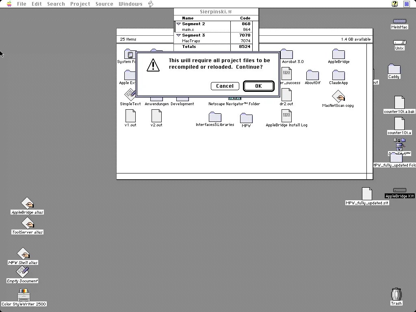The height and width of the screenshot is (312, 416).
Task: Click the Sierpinski.π window title bar
Action: click(x=216, y=12)
